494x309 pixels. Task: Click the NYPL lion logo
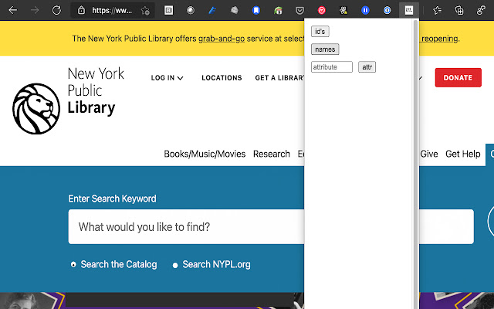coord(36,109)
